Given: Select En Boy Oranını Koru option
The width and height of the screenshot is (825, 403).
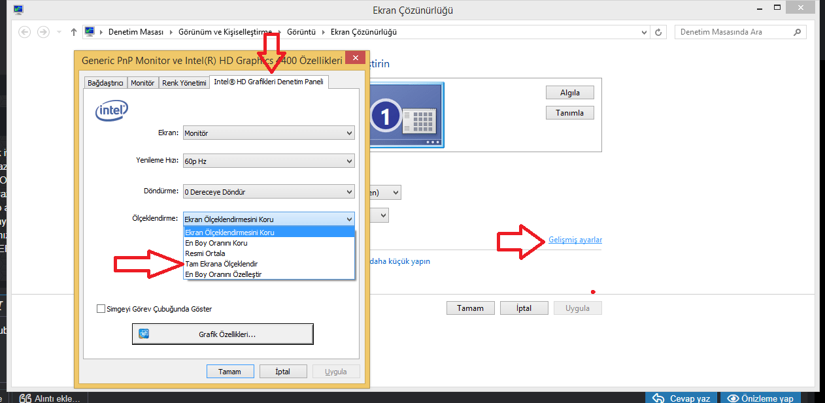Looking at the screenshot, I should click(x=269, y=243).
